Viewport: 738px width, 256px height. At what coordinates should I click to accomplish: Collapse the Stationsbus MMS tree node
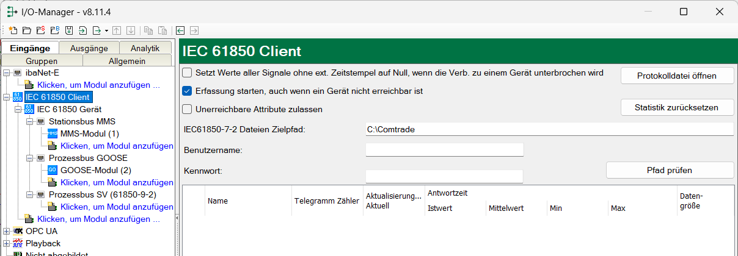click(x=29, y=121)
